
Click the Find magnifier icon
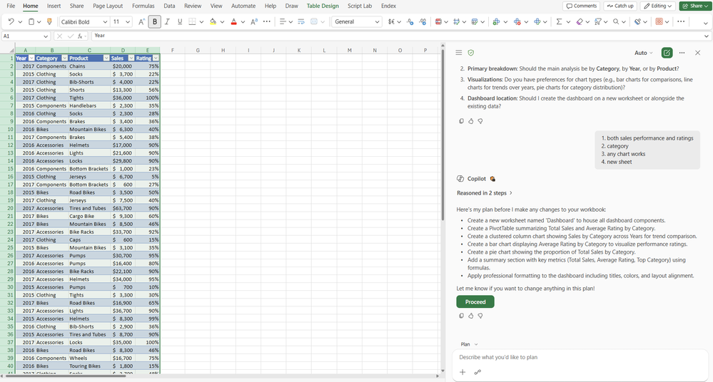tap(616, 21)
